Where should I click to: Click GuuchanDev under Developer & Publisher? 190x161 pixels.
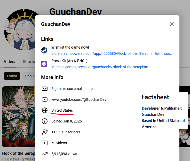click(x=153, y=114)
